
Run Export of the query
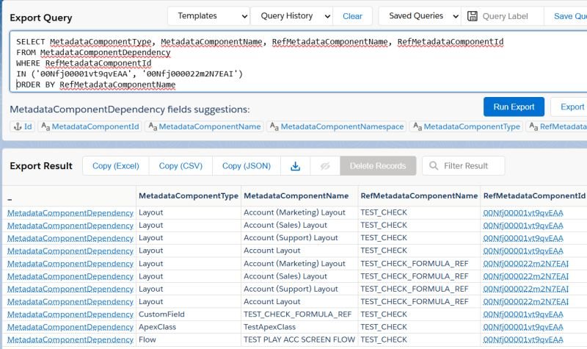pos(514,107)
